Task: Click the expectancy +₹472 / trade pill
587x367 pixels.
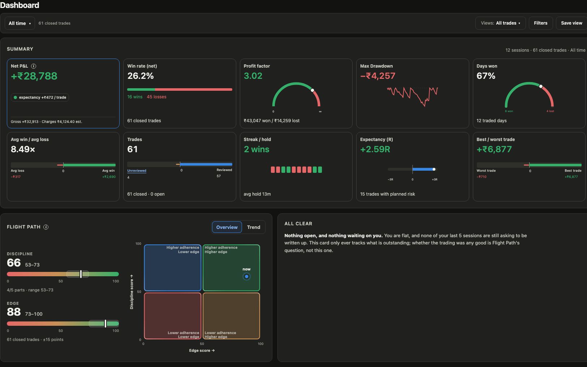Action: (x=40, y=97)
